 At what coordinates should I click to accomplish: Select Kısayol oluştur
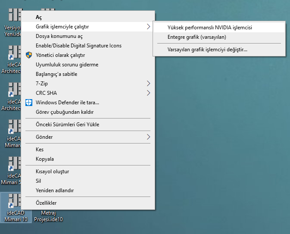[x=88, y=172]
